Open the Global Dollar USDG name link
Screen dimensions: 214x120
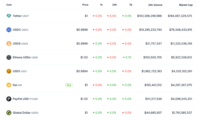(x=25, y=113)
